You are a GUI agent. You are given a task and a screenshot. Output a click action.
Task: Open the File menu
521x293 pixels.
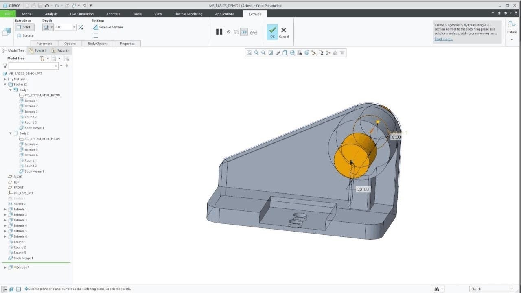pos(7,14)
